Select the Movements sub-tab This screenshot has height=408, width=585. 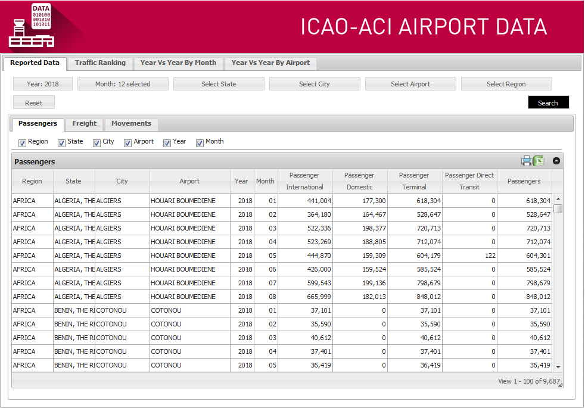click(131, 124)
